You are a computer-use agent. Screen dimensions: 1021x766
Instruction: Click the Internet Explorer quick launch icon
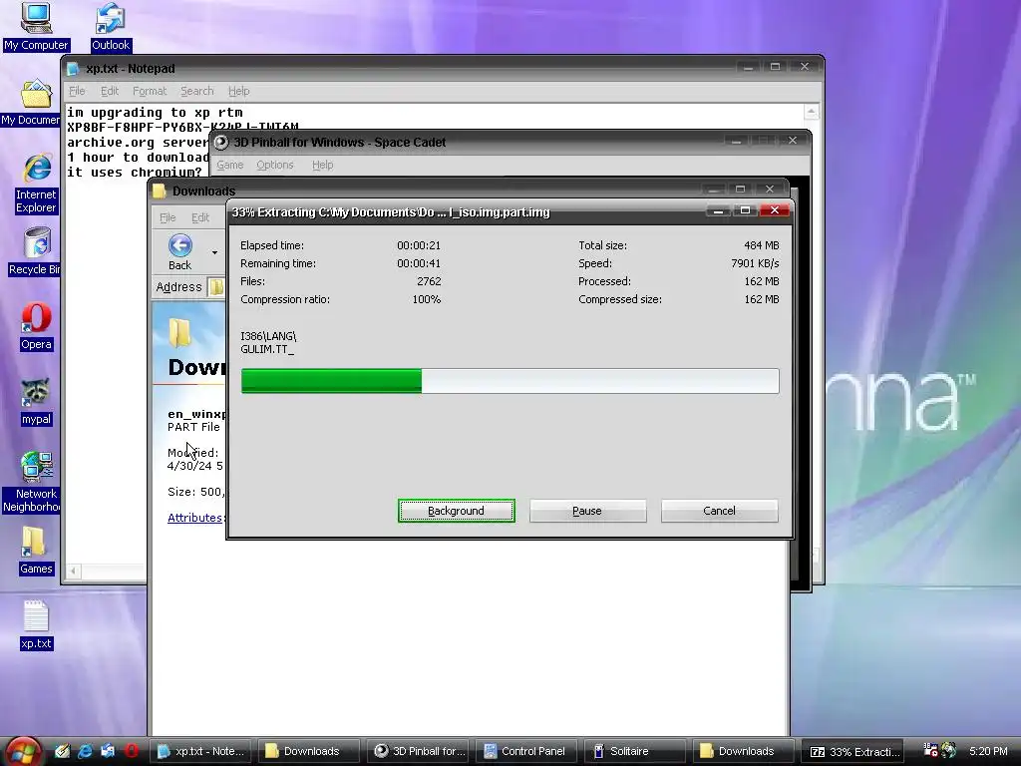click(x=86, y=751)
